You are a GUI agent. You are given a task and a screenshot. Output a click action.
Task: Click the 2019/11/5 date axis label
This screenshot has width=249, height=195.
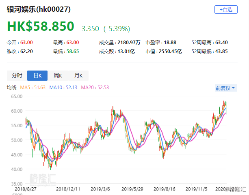[x=196, y=189]
